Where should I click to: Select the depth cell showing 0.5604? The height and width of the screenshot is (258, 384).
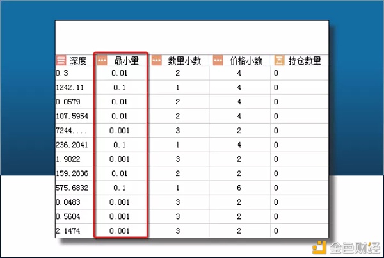click(x=68, y=216)
